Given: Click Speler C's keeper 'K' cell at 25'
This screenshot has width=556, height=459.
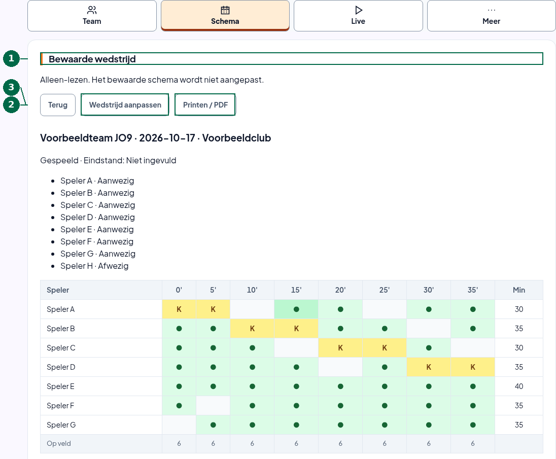Looking at the screenshot, I should pos(385,348).
